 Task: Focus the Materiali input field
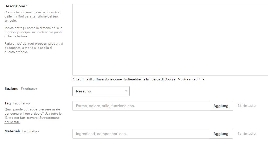[x=141, y=134]
